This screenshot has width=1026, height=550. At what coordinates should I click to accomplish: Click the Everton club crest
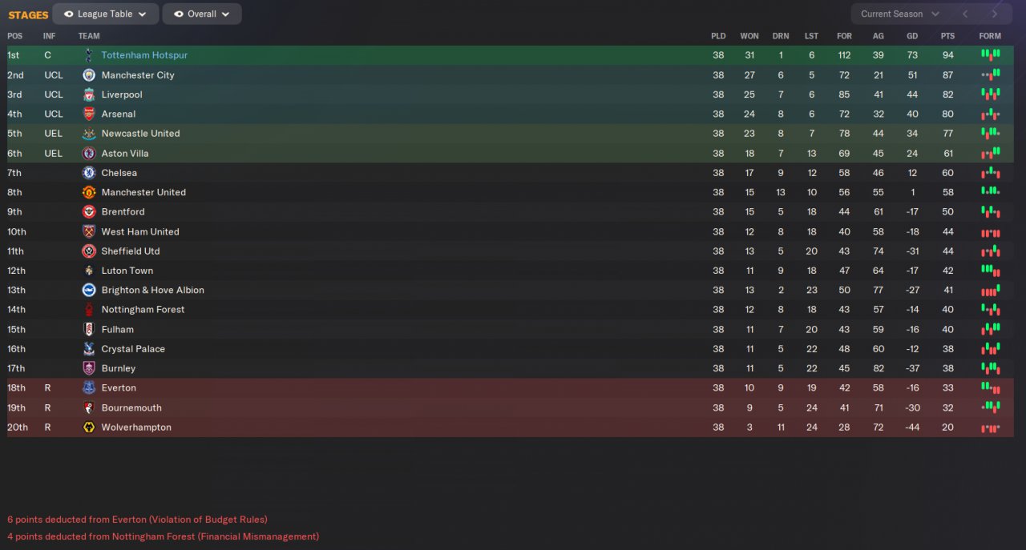[89, 388]
